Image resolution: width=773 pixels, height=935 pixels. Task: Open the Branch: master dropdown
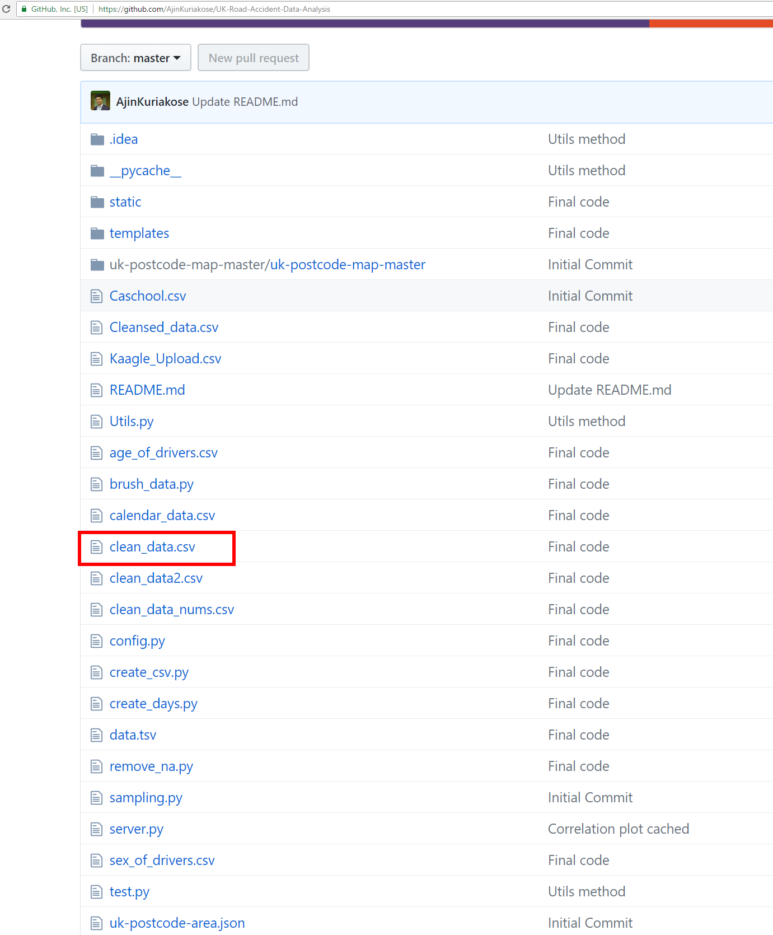[135, 58]
